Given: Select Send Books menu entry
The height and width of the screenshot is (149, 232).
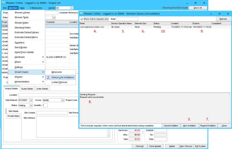Looking at the screenshot, I should pos(21,47).
